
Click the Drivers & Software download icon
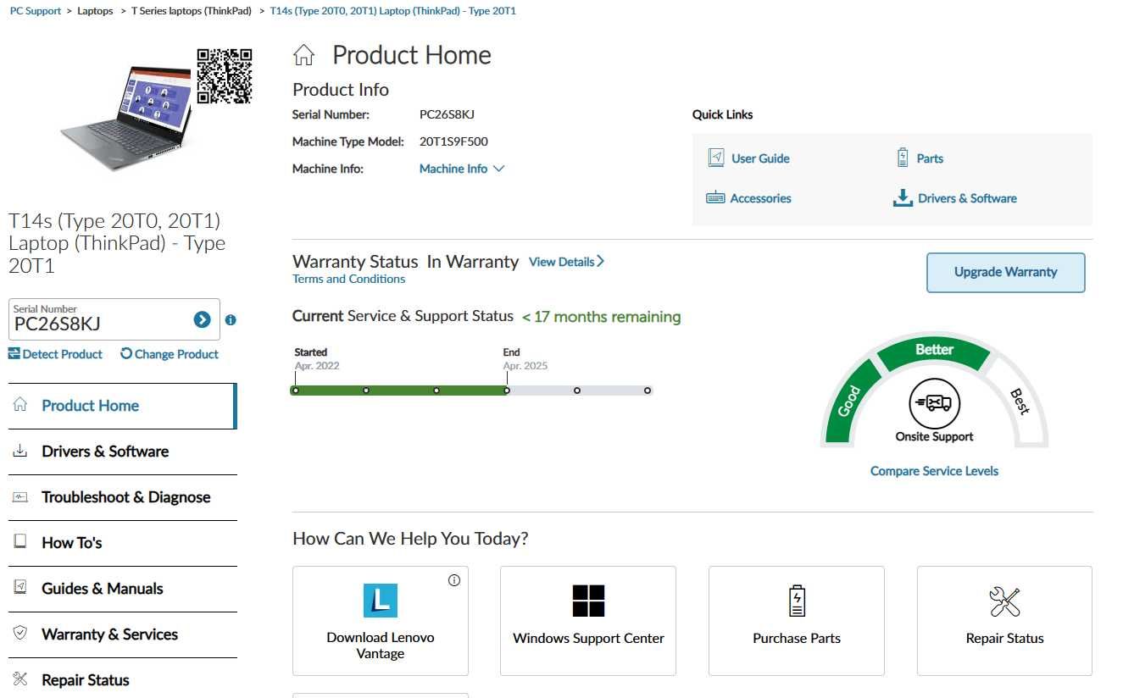[903, 198]
